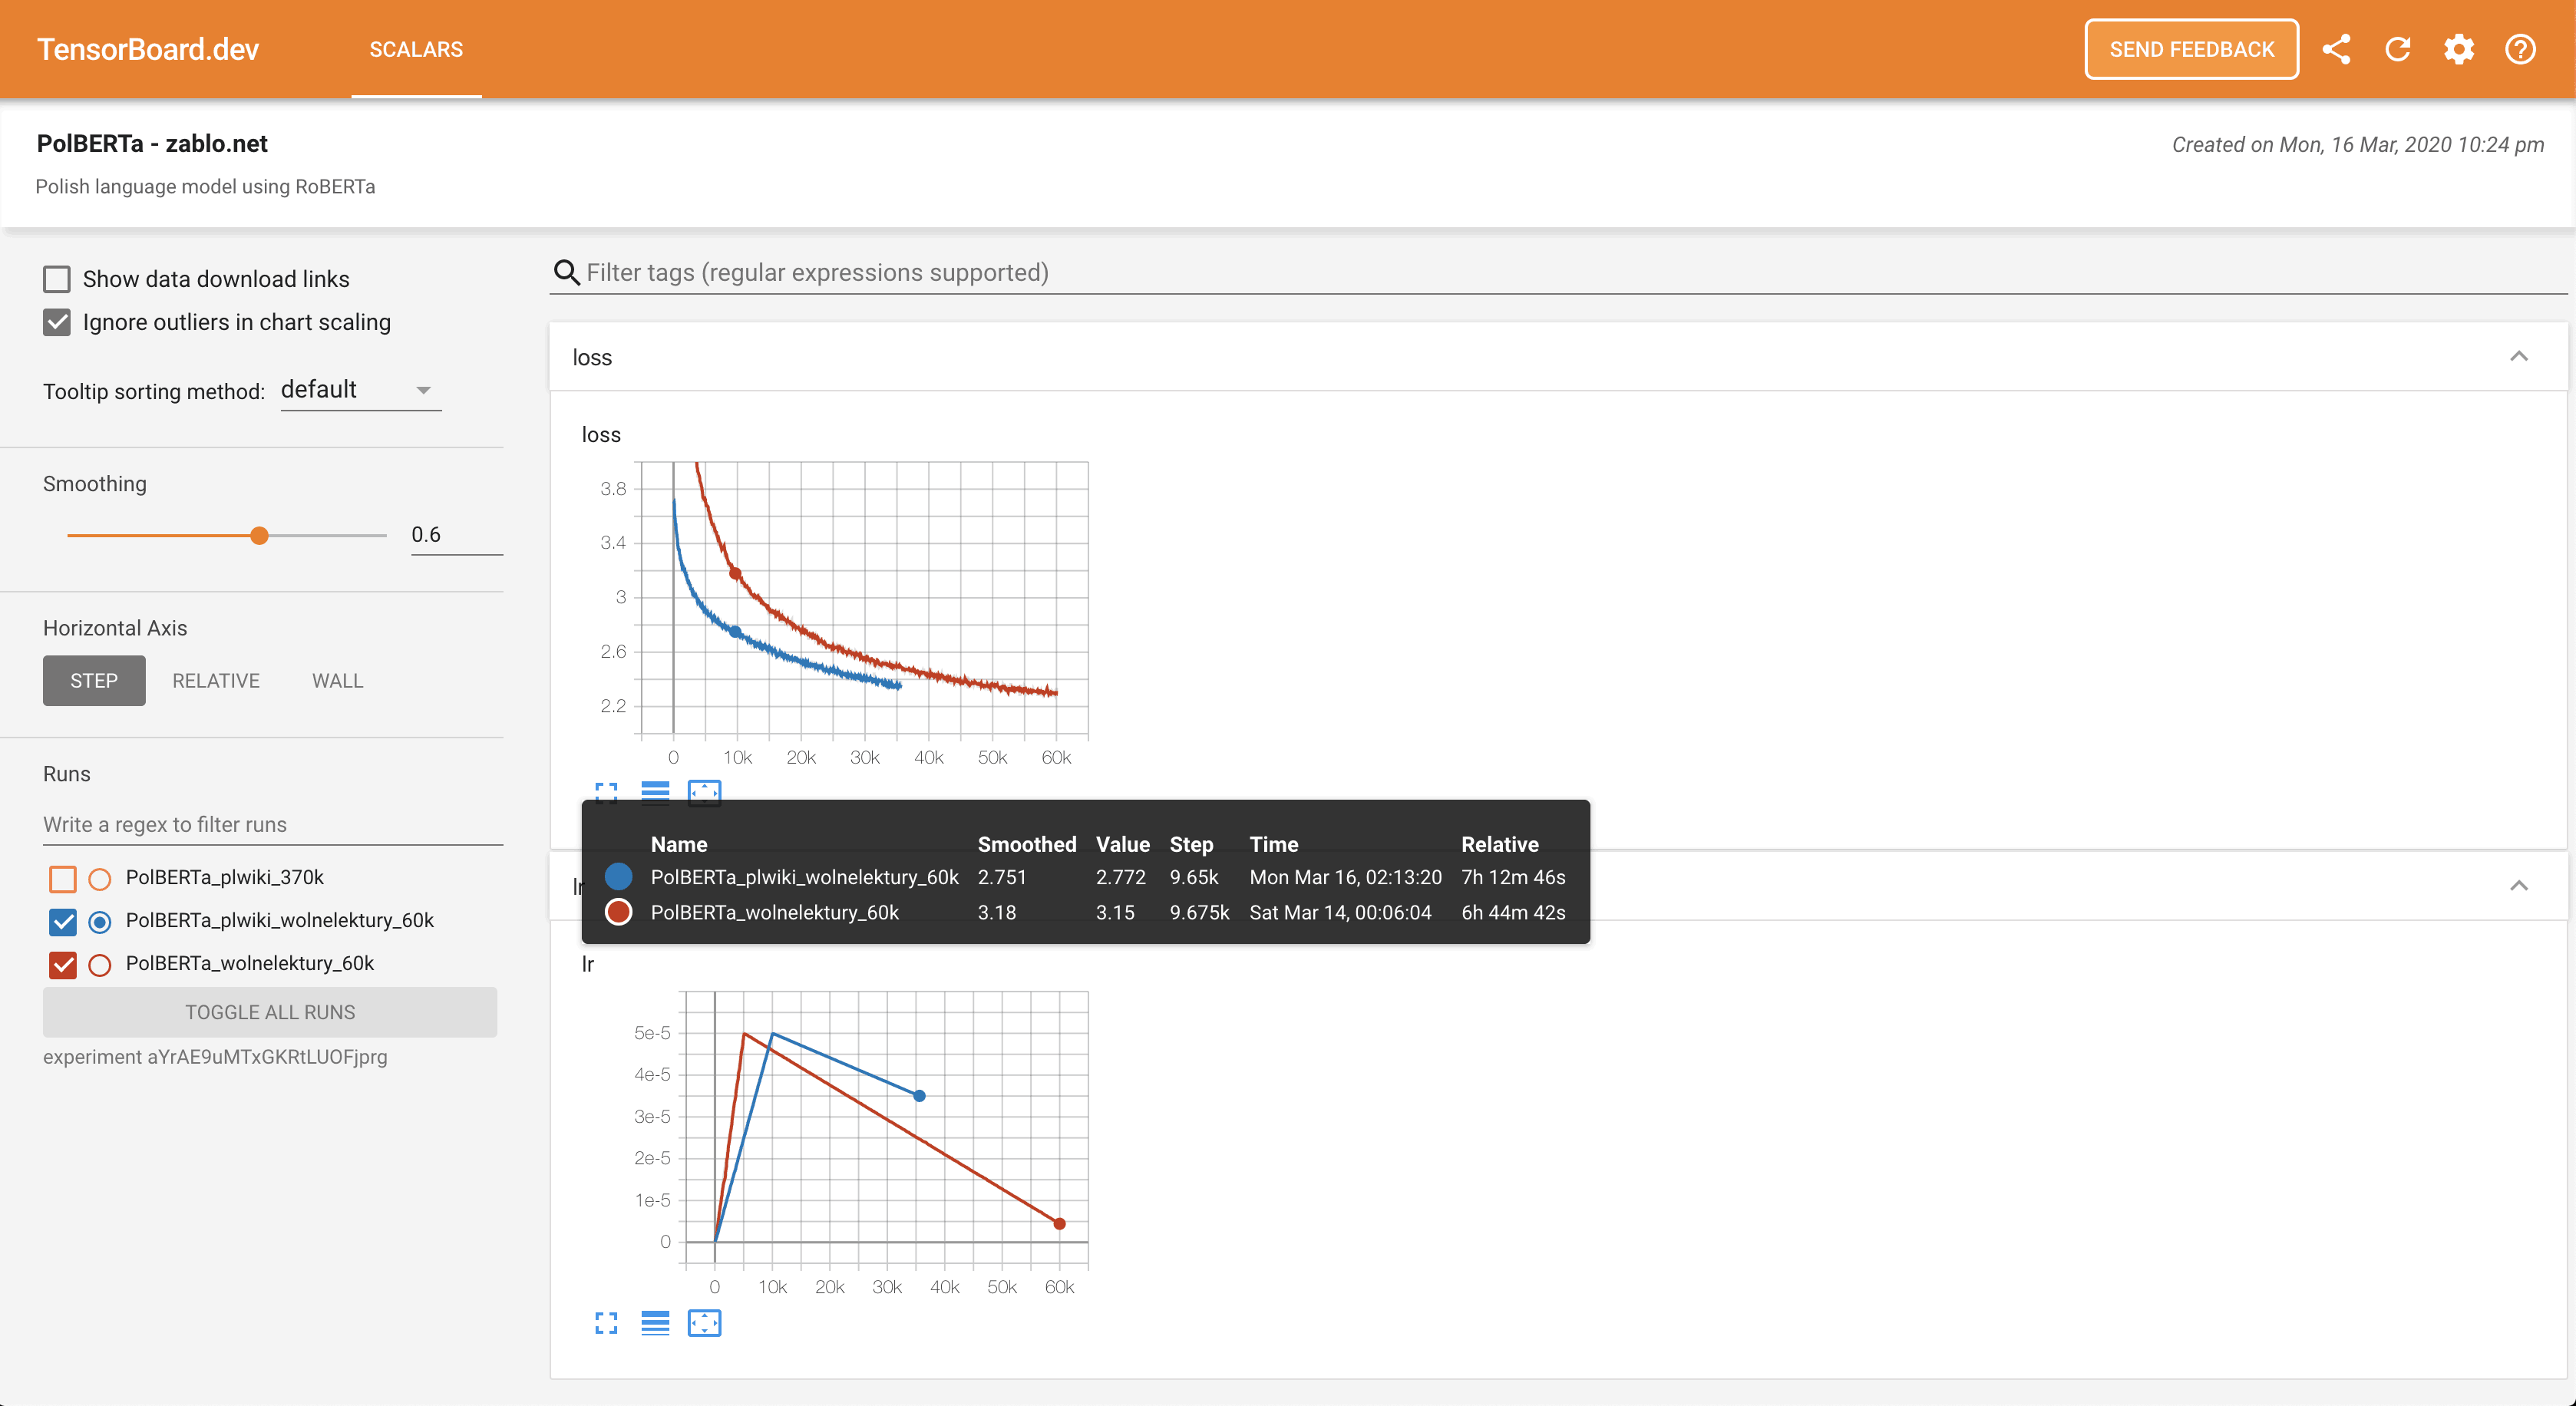Click the step value 9.675k in tooltip

[x=1199, y=912]
